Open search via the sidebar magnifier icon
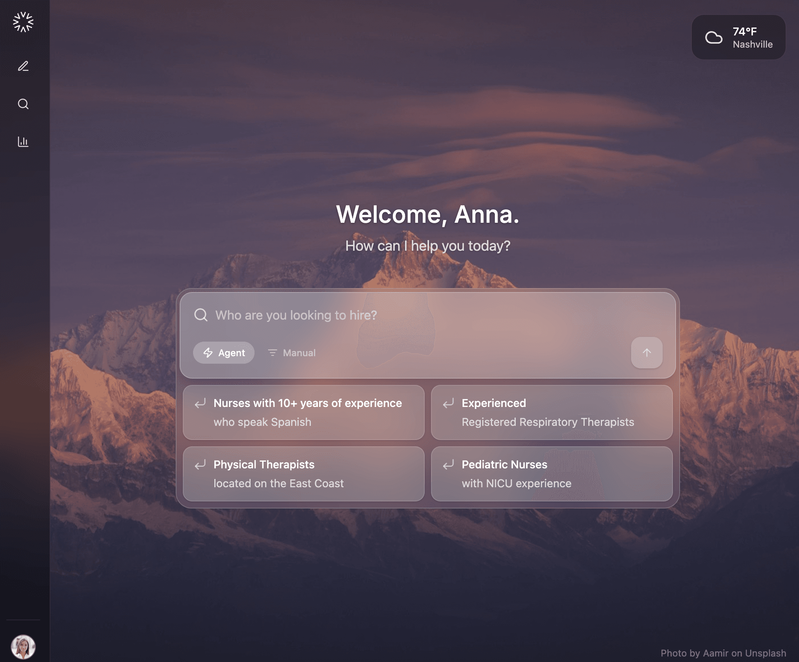The image size is (799, 662). click(x=23, y=104)
